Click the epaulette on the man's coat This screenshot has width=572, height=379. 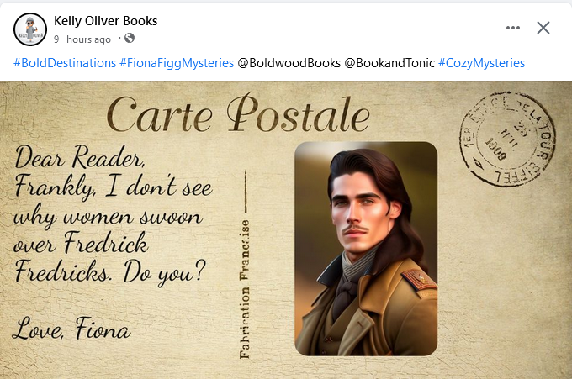tap(419, 280)
